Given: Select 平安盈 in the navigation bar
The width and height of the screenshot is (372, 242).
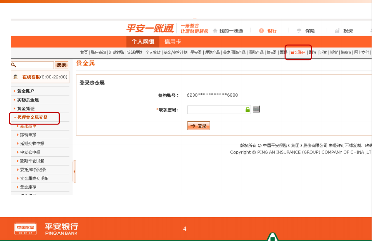Looking at the screenshot, I should [196, 52].
